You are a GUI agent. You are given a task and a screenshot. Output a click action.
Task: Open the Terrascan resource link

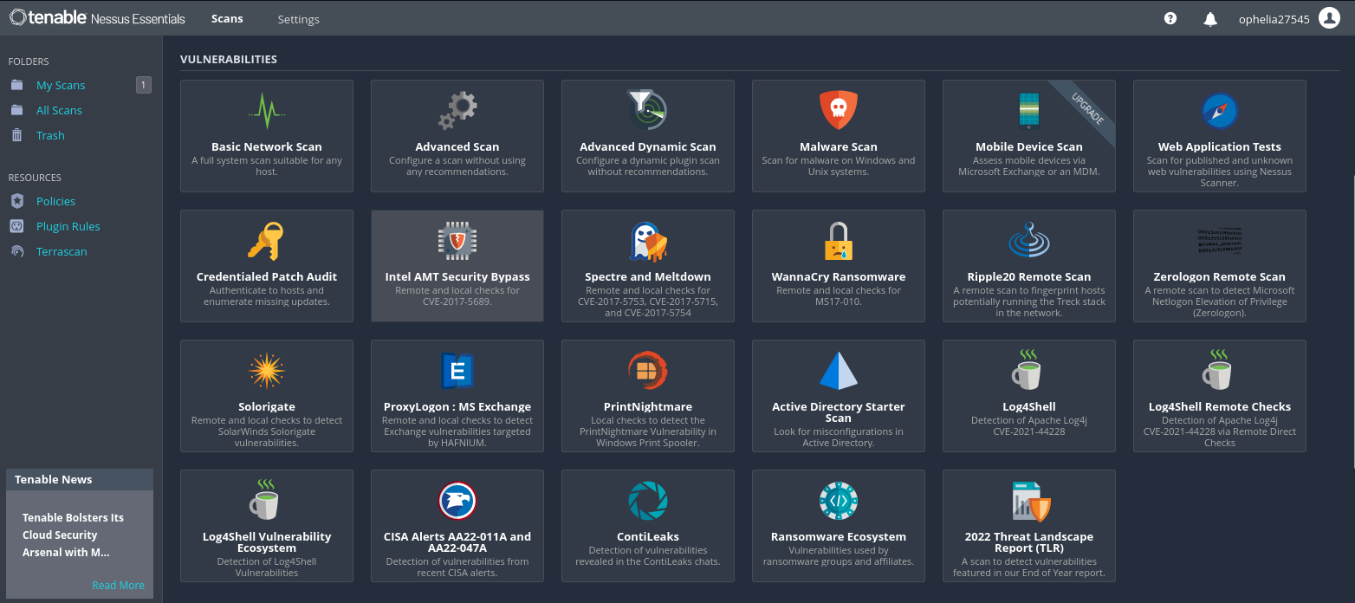(x=62, y=251)
